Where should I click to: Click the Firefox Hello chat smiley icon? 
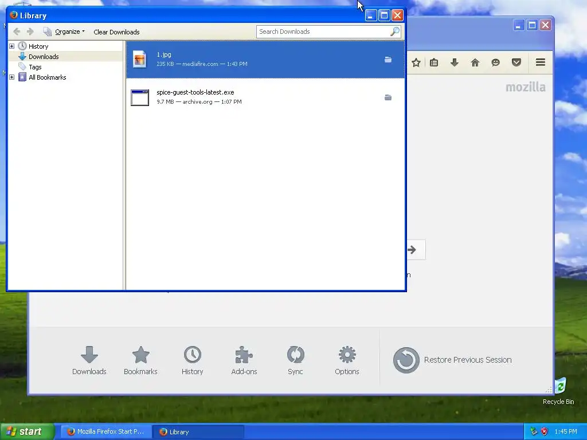click(x=496, y=62)
